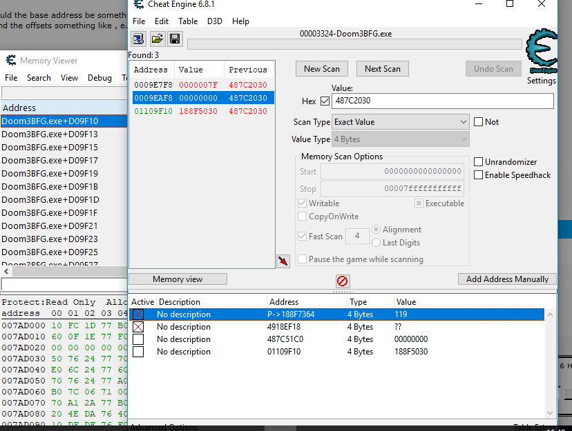Open Debug menu in Memory Viewer
Image resolution: width=572 pixels, height=431 pixels.
coord(99,78)
